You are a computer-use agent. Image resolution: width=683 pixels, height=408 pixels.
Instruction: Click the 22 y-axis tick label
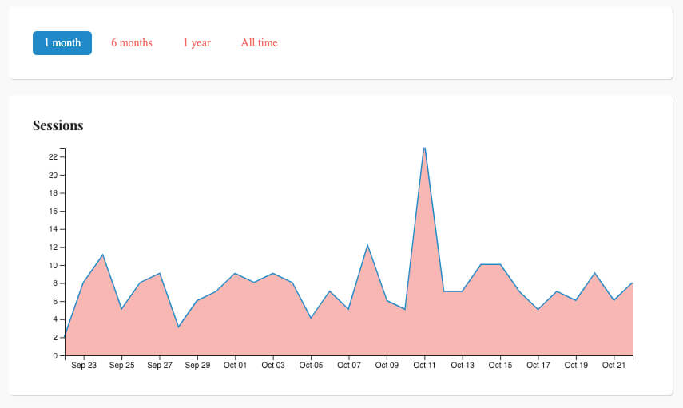pos(54,157)
